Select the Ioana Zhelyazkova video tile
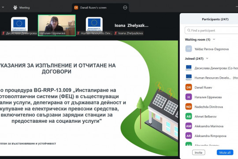The image size is (238, 159). click(131, 26)
